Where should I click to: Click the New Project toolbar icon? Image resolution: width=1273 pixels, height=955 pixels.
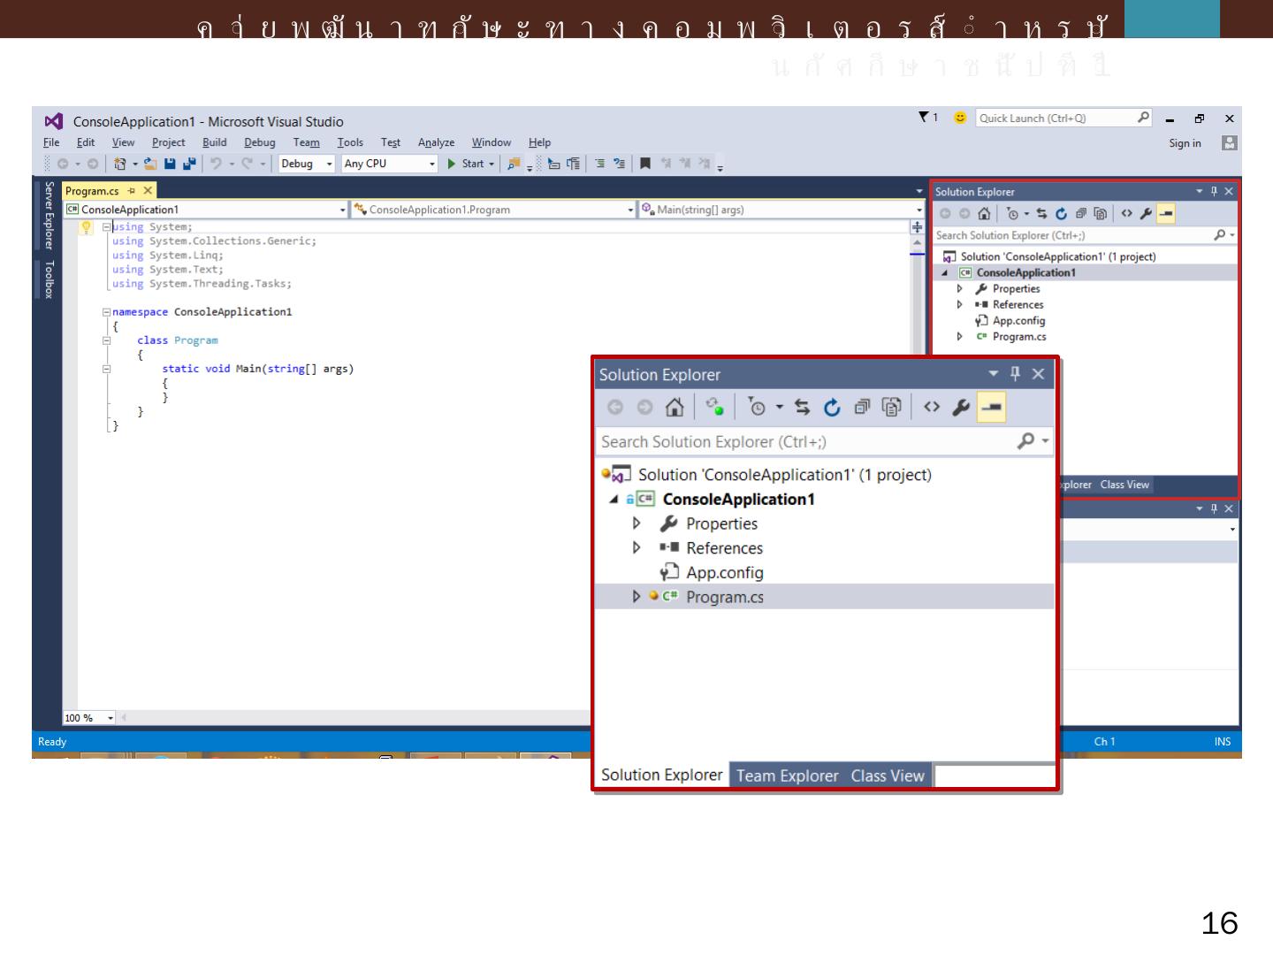[x=119, y=164]
